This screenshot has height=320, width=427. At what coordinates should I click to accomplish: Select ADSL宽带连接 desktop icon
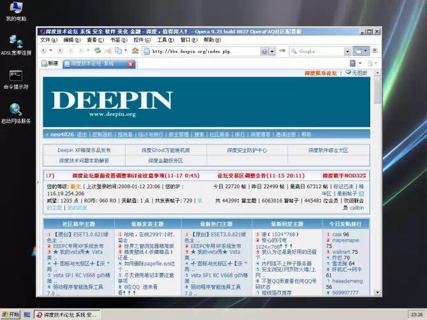pyautogui.click(x=16, y=45)
